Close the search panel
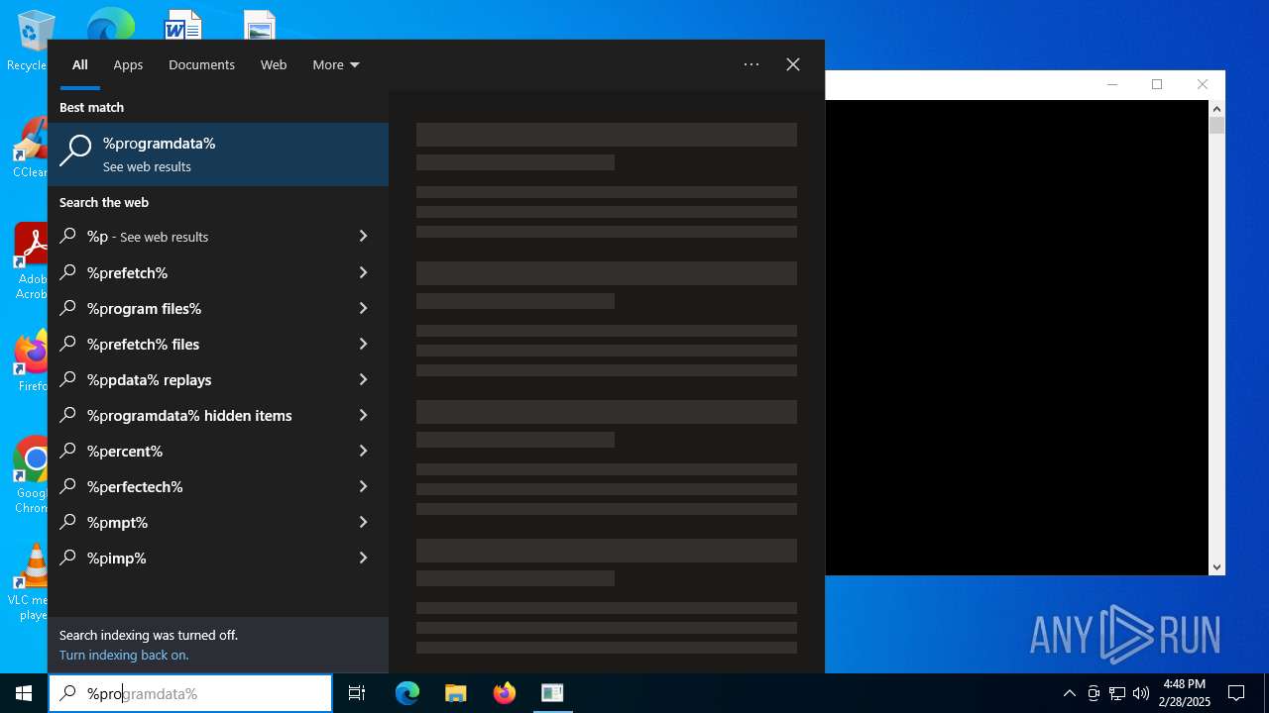This screenshot has width=1269, height=713. [793, 64]
